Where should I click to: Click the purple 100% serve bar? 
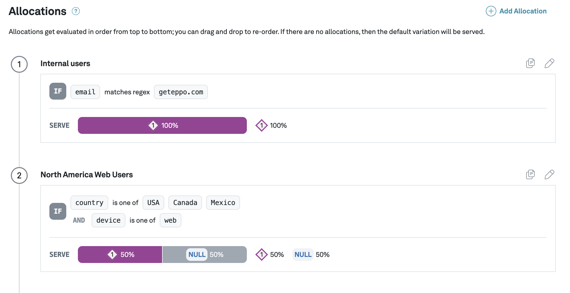point(162,125)
